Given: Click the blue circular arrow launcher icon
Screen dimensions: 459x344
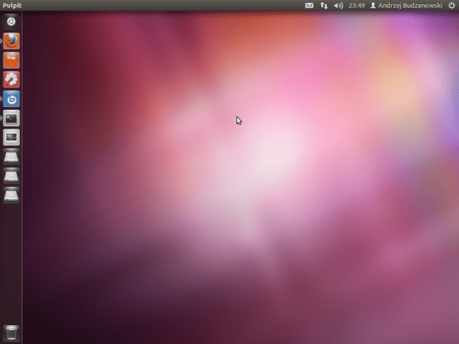Looking at the screenshot, I should point(11,99).
